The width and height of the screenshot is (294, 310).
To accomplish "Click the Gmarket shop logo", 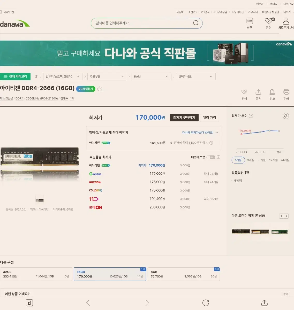I will [x=95, y=174].
